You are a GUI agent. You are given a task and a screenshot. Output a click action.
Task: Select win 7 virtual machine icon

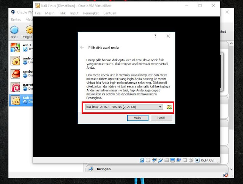pos(15,48)
